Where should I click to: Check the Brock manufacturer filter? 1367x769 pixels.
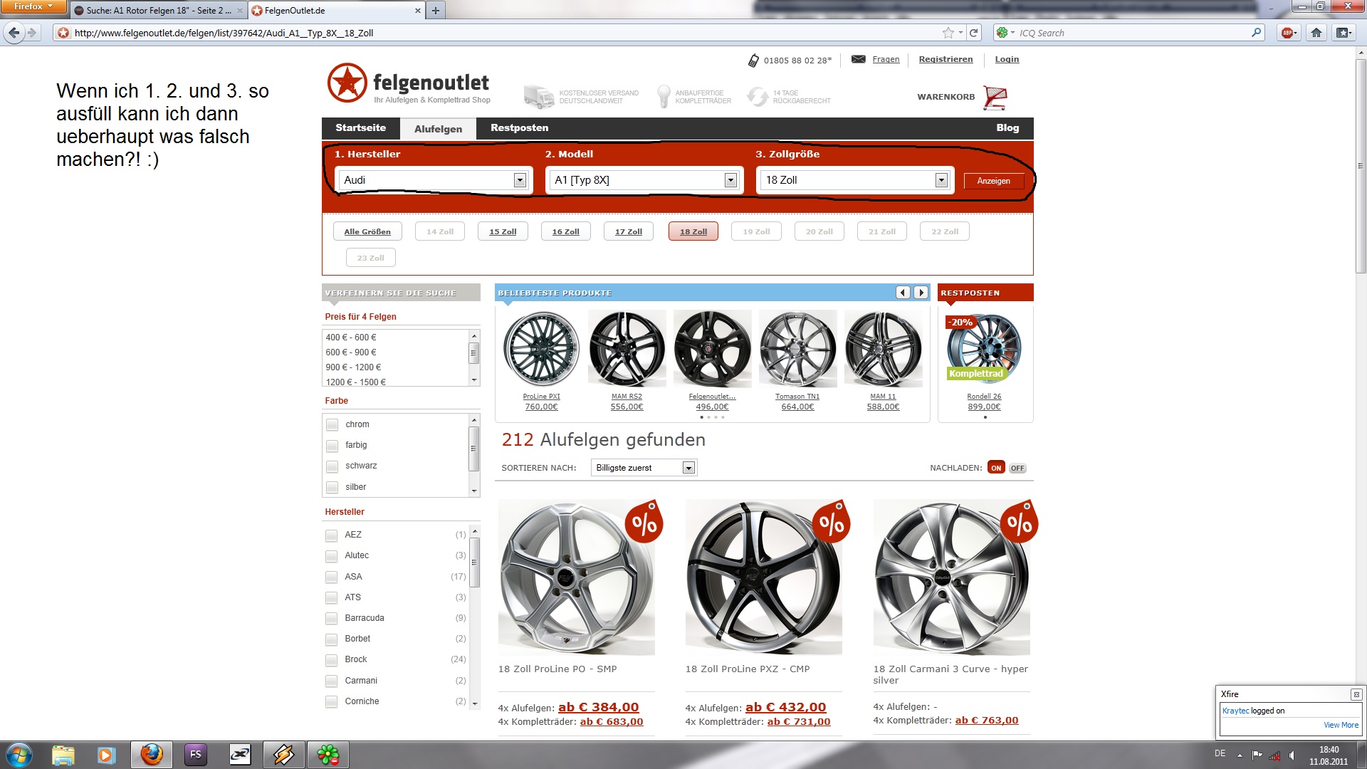[331, 660]
